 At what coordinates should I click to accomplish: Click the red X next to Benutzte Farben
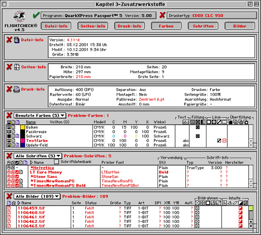point(9,115)
